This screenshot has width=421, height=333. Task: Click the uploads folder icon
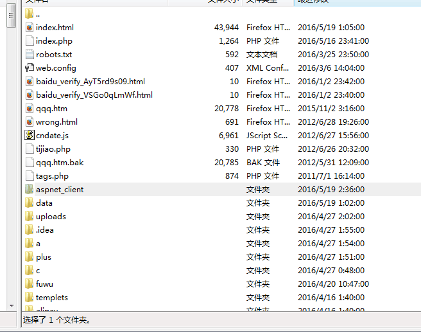point(29,217)
